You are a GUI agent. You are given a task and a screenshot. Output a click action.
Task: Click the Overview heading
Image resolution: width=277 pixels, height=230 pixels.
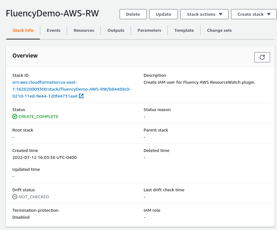click(25, 56)
